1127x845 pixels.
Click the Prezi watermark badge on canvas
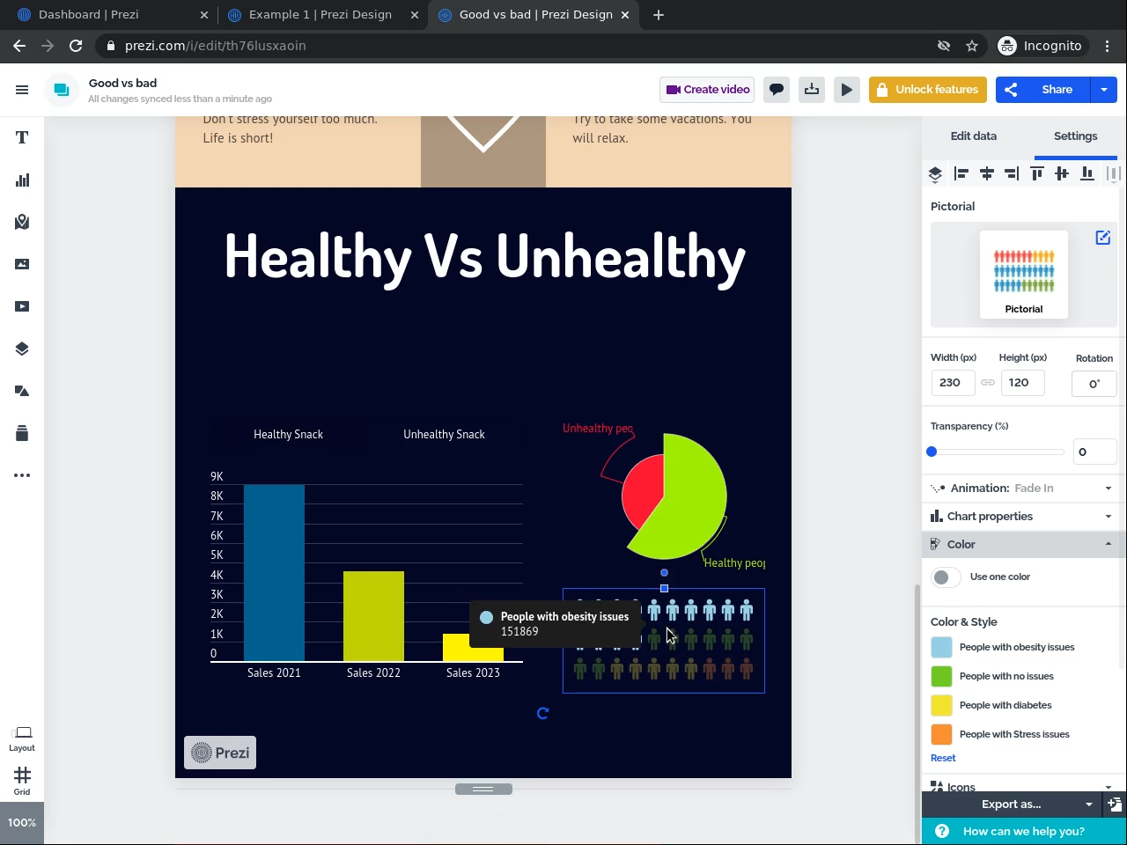pos(220,753)
